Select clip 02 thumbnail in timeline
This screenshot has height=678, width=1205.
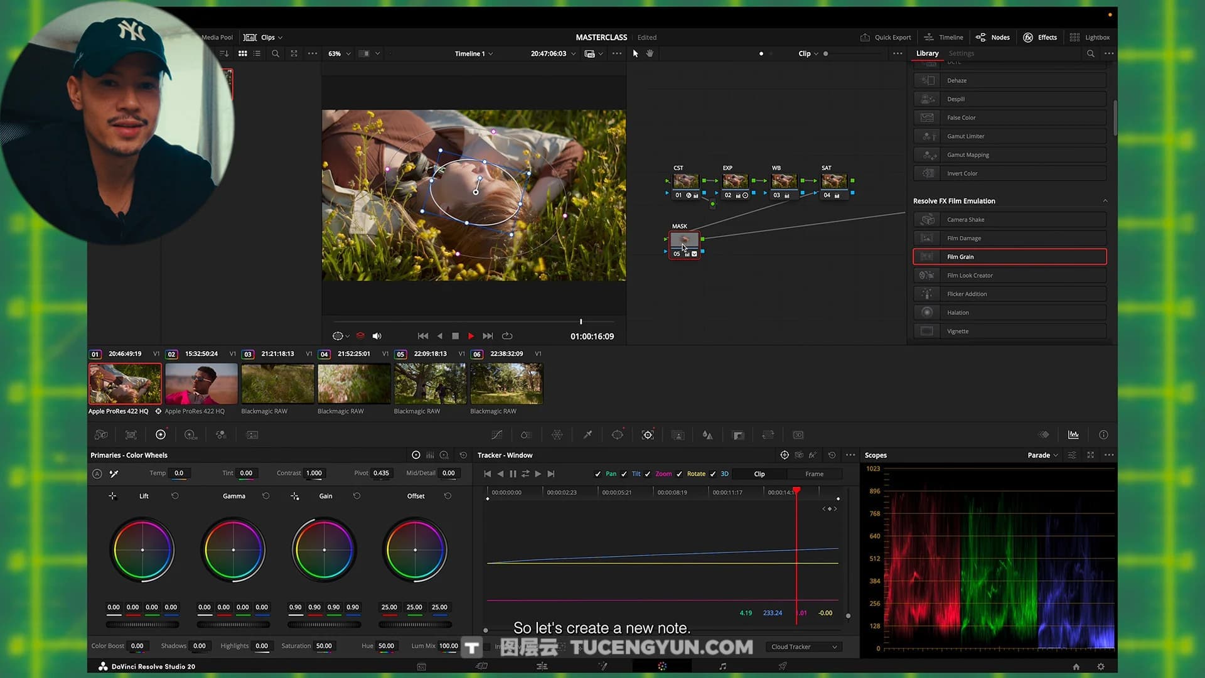point(201,384)
